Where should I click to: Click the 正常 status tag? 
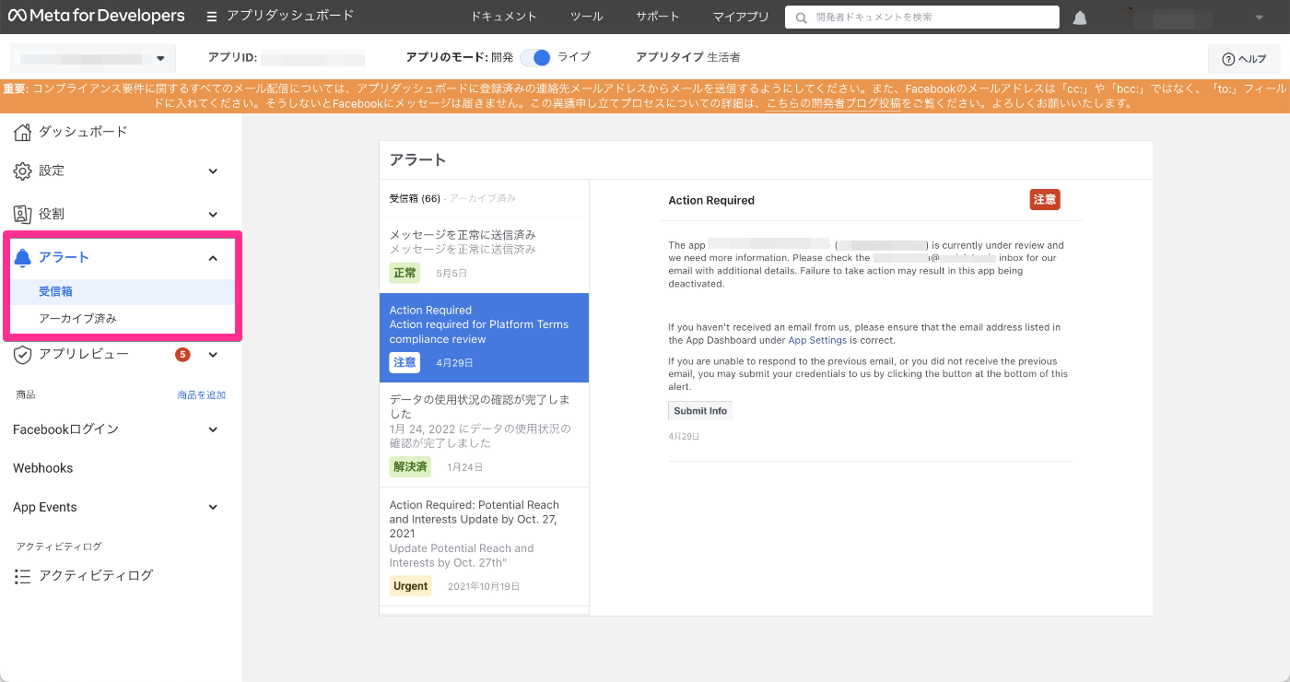(405, 273)
